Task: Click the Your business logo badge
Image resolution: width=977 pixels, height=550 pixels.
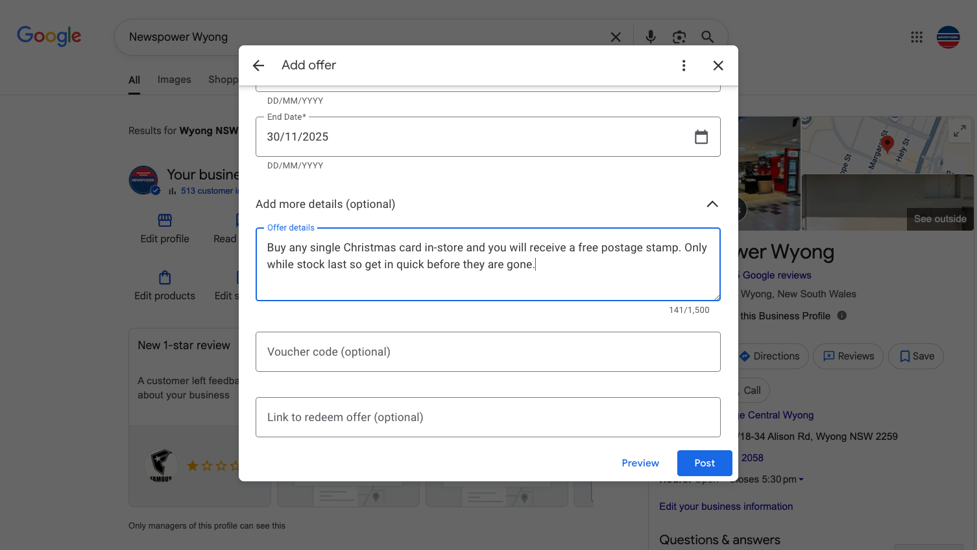Action: (144, 181)
